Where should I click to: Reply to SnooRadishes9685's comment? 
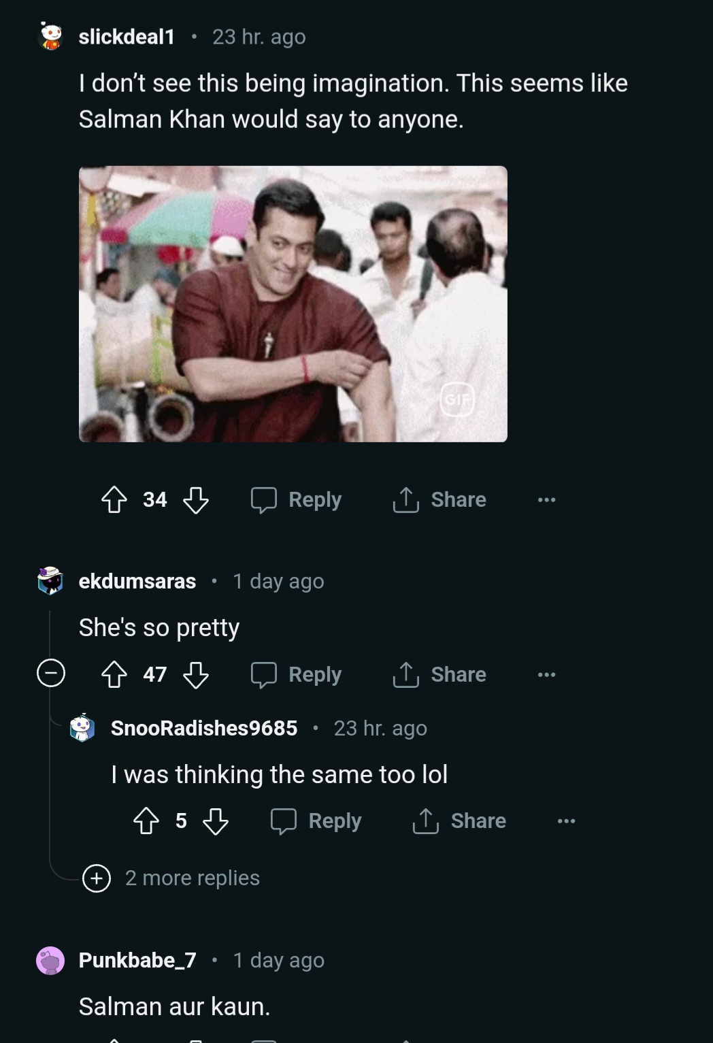coord(316,821)
